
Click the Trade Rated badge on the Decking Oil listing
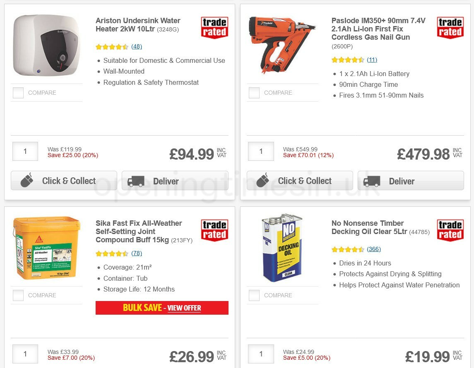450,231
